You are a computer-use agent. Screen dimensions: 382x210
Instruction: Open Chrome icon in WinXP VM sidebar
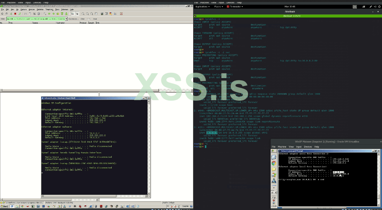pyautogui.click(x=274, y=163)
